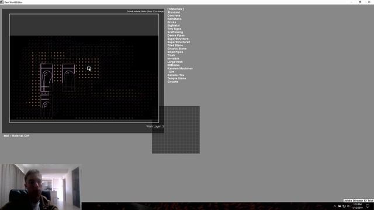
Task: Select the Concrete material
Action: click(174, 16)
